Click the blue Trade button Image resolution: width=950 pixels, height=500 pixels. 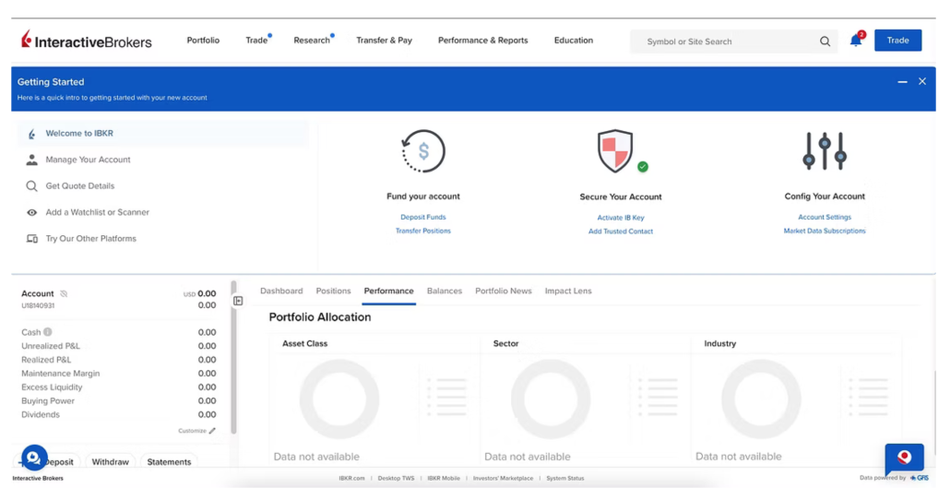(898, 41)
